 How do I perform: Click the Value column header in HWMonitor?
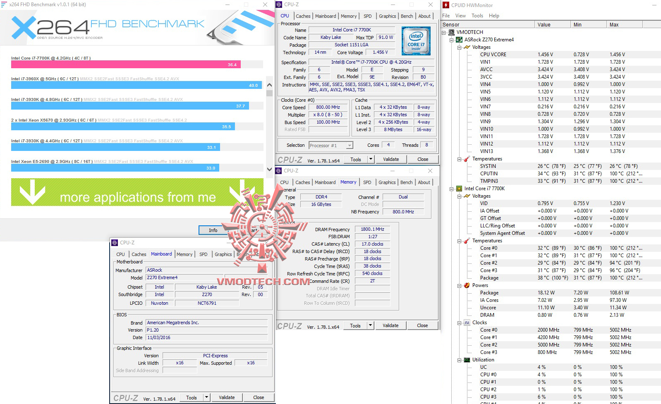pyautogui.click(x=552, y=24)
